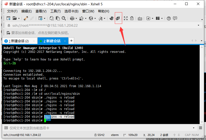Viewport: 206px width, 140px height.
Task: Launch new Xshell window icon
Action: (112, 18)
